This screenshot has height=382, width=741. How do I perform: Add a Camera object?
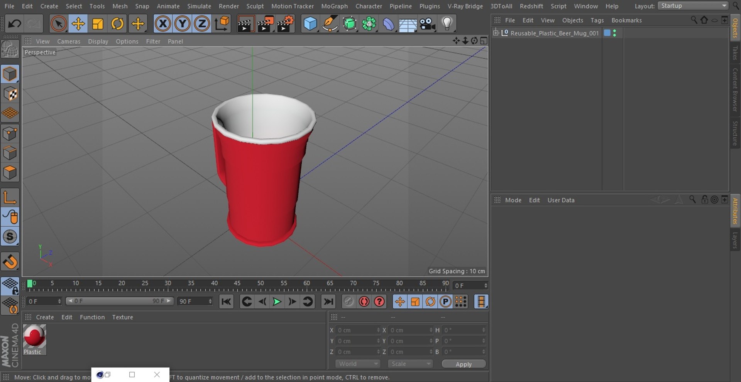[427, 24]
